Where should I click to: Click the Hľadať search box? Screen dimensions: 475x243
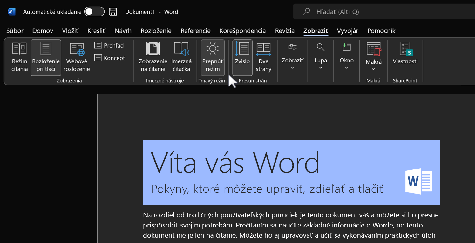pyautogui.click(x=384, y=12)
